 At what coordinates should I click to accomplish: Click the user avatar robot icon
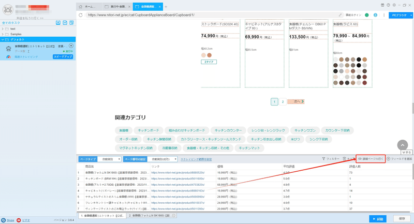pyautogui.click(x=8, y=10)
